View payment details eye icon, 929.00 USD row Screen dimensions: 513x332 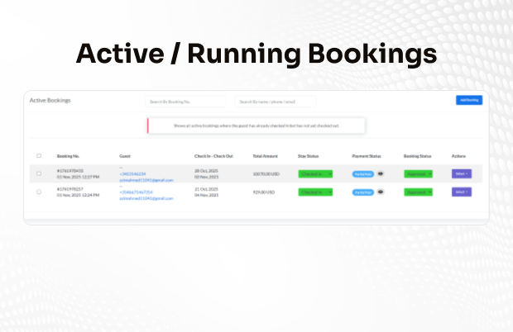(380, 192)
